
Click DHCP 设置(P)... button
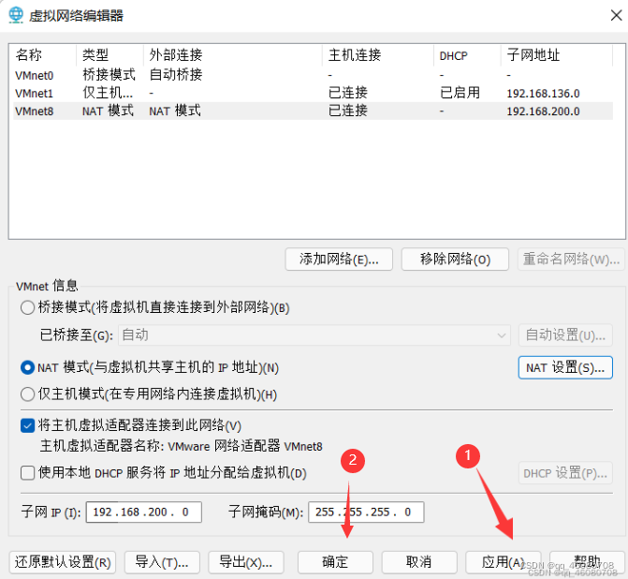tap(565, 473)
